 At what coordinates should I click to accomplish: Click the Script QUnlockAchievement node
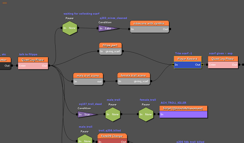183,112
